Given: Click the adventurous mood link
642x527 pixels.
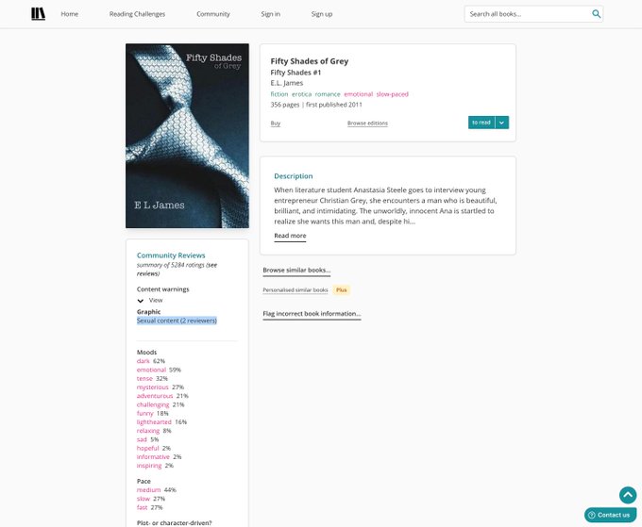Looking at the screenshot, I should click(x=155, y=396).
